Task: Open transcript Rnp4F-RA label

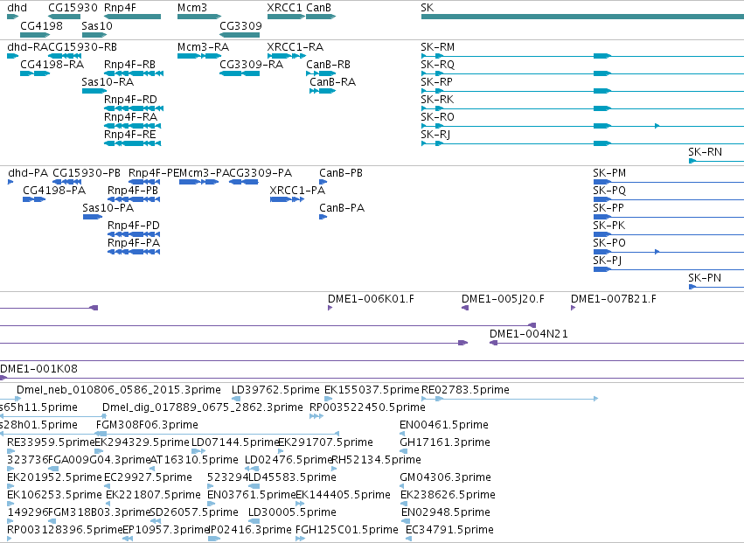Action: (x=130, y=117)
